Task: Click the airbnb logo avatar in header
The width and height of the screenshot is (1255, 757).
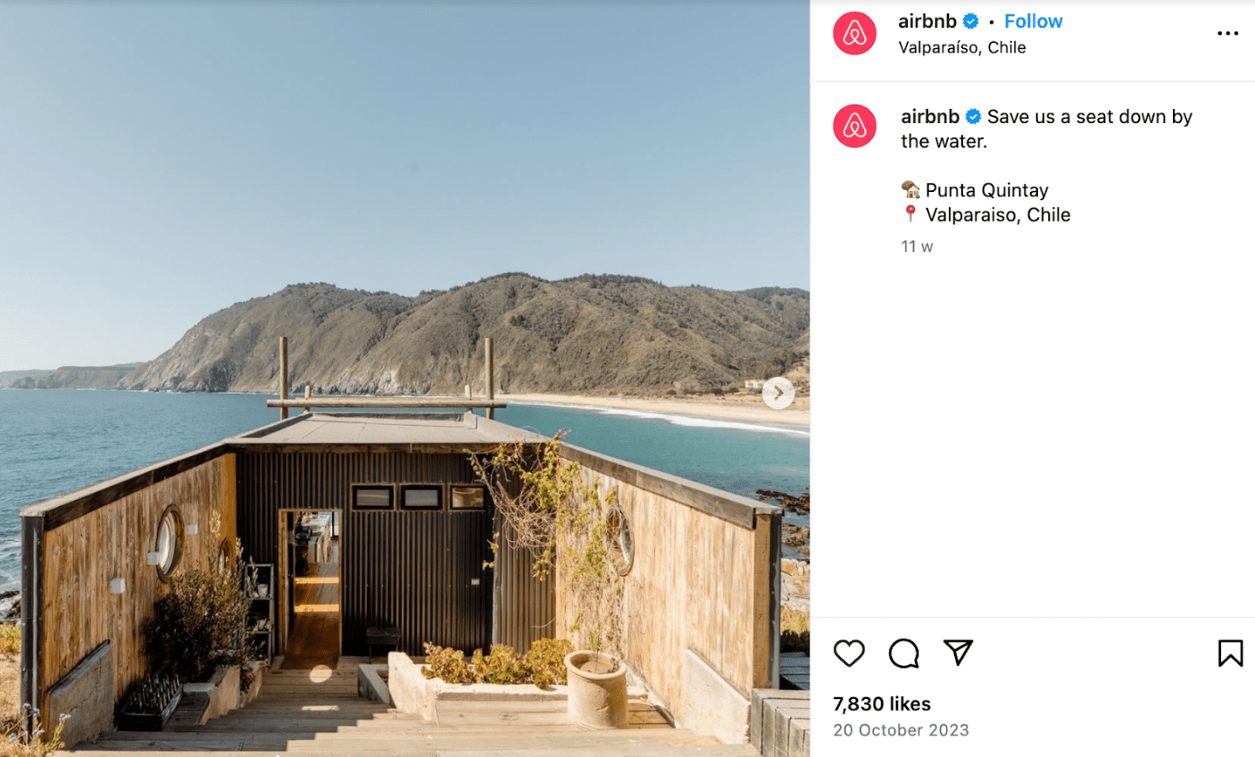Action: point(854,34)
